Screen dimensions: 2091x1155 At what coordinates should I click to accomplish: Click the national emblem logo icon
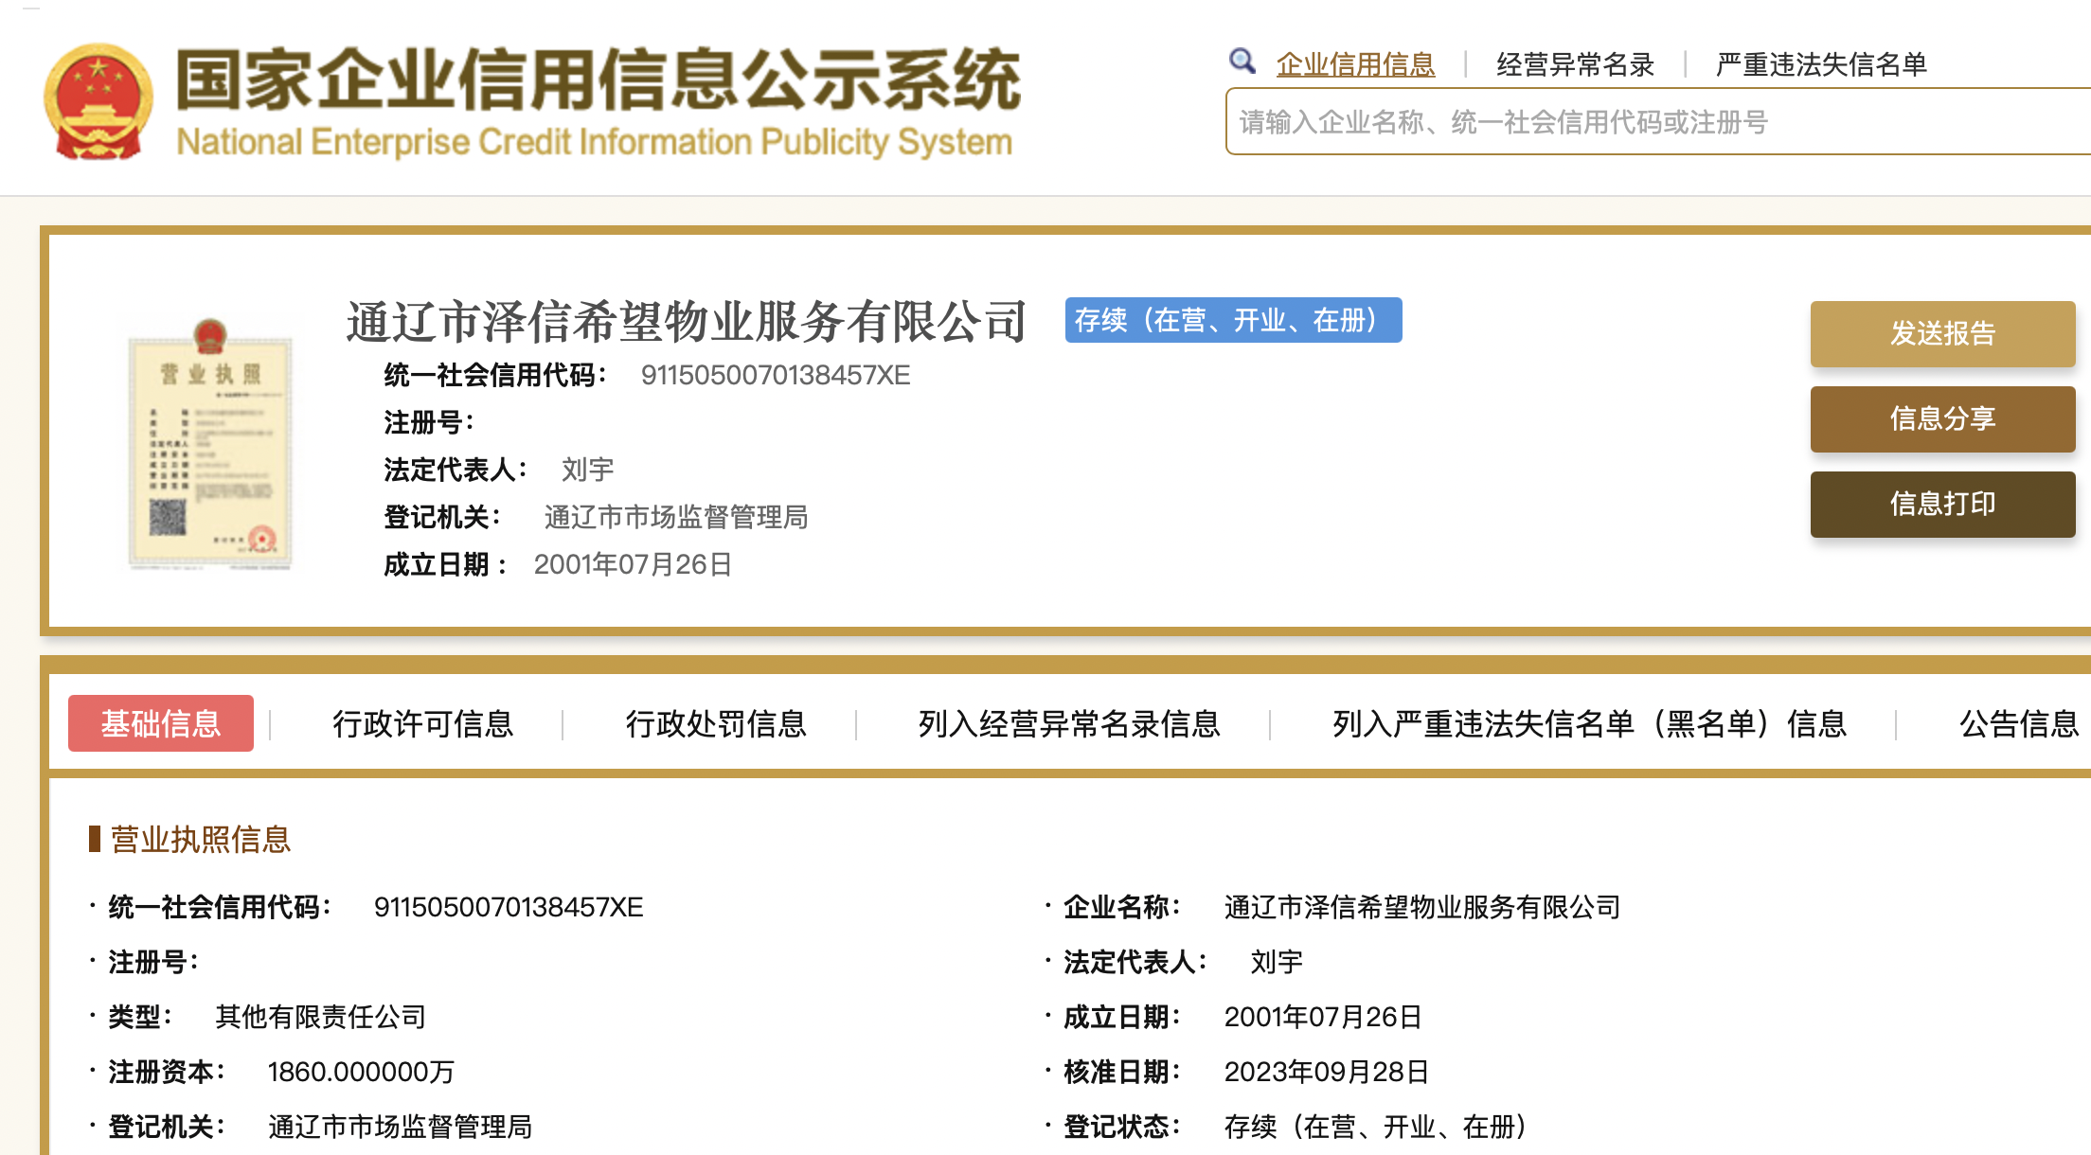point(98,101)
